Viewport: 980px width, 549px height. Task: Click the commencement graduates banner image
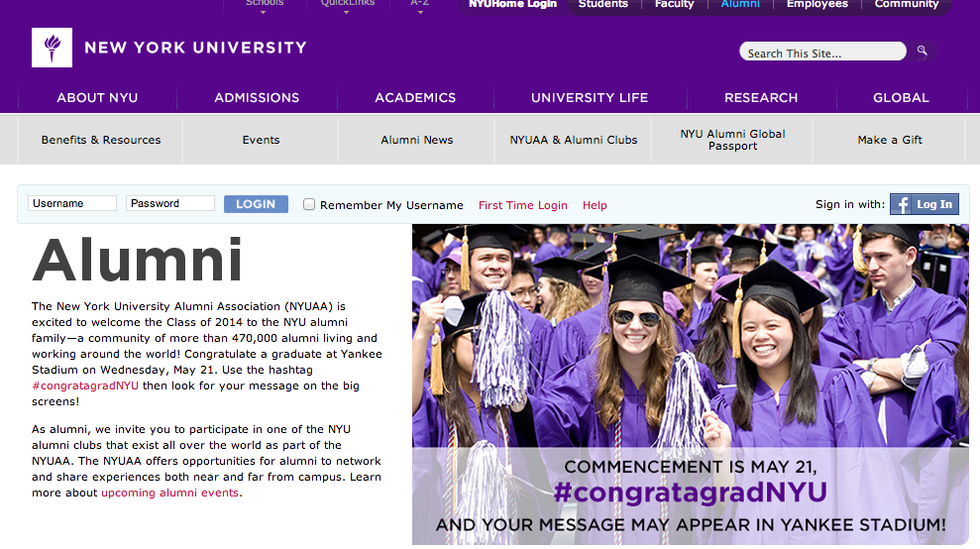tap(691, 337)
